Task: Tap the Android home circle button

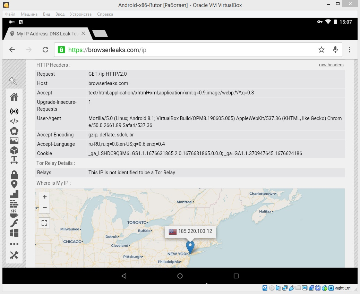Action: (180, 276)
